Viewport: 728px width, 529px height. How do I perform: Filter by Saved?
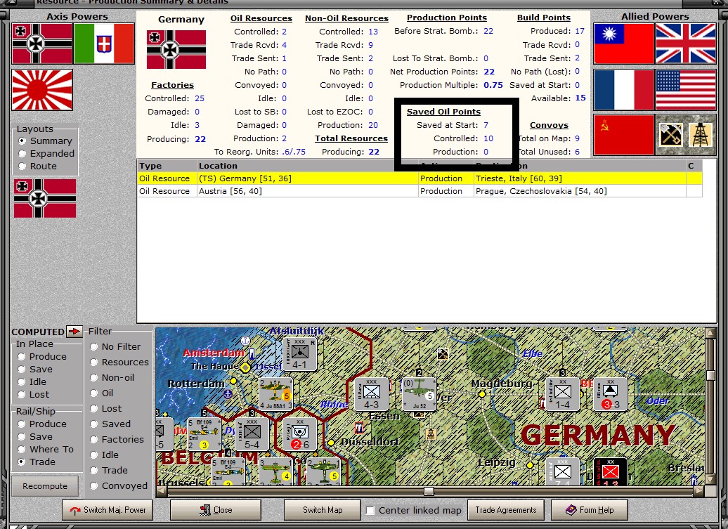pos(93,424)
